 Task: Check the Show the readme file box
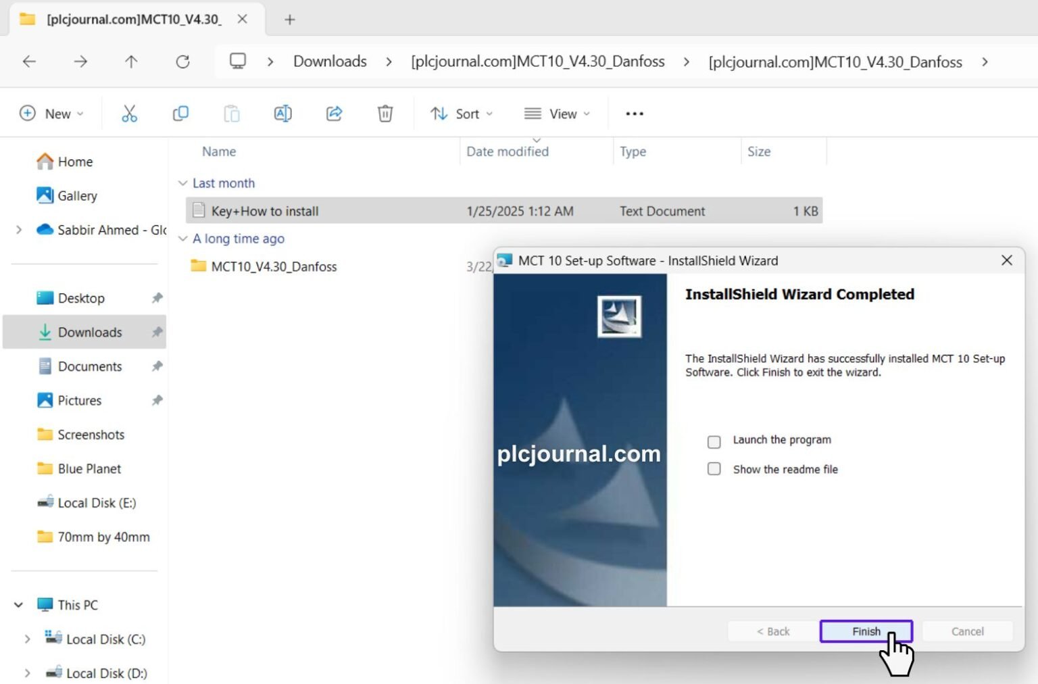(714, 469)
